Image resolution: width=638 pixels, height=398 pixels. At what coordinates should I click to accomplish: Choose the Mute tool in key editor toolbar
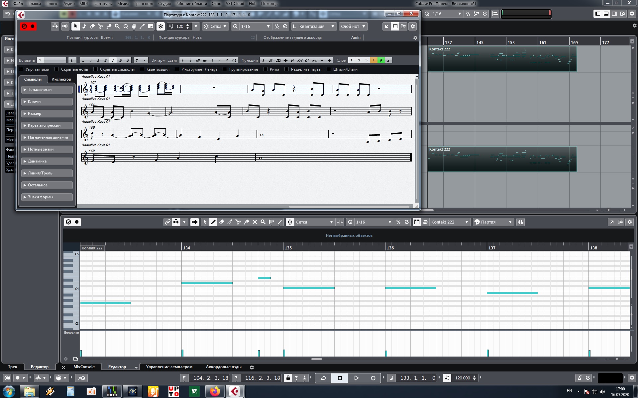(x=255, y=222)
